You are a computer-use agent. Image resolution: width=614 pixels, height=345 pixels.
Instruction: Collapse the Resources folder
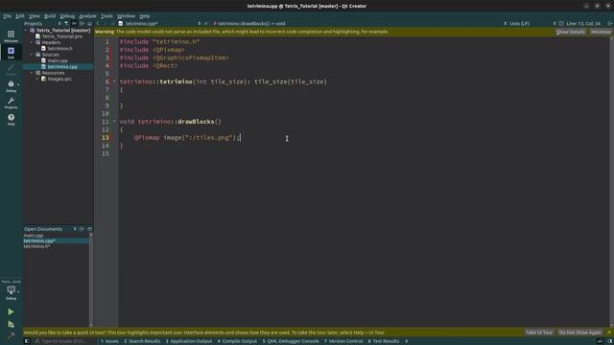tap(32, 73)
